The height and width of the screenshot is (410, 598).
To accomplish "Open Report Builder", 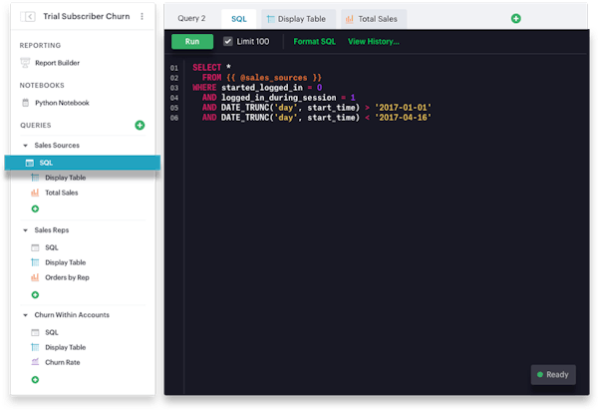I will click(x=57, y=63).
